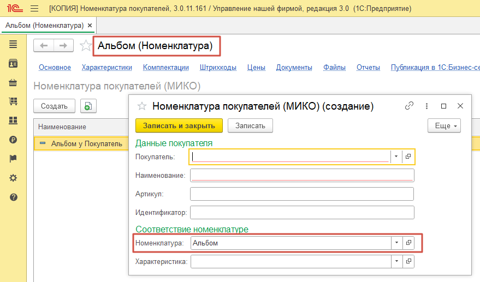Click the Создать button
The image size is (480, 282).
(x=54, y=106)
